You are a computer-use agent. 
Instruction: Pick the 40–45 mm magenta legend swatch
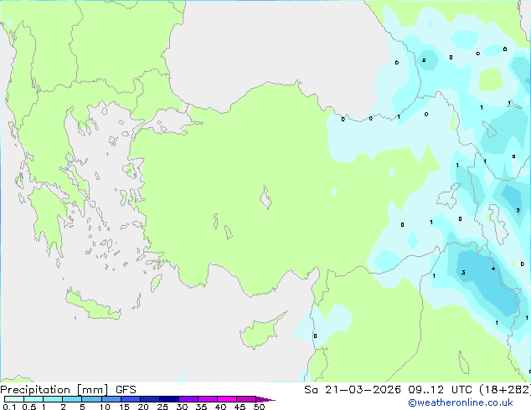pos(227,399)
